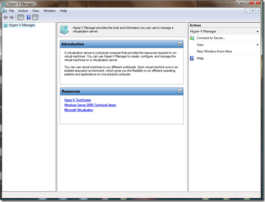Image resolution: width=265 pixels, height=202 pixels.
Task: Click the server icon in the description header
Action: coord(64,30)
